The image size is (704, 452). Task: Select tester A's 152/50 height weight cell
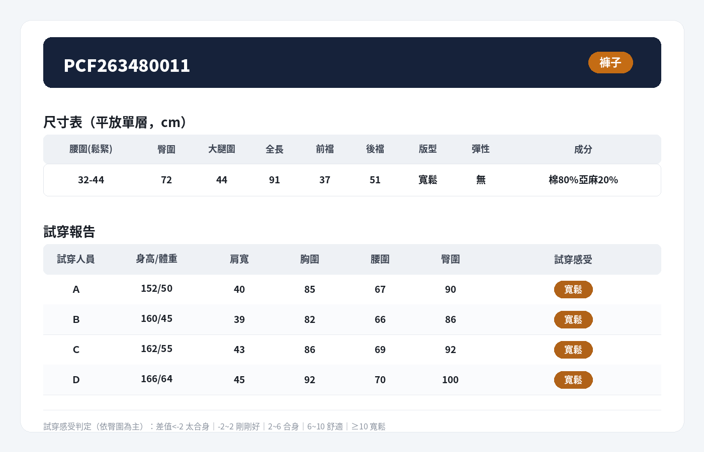click(156, 289)
